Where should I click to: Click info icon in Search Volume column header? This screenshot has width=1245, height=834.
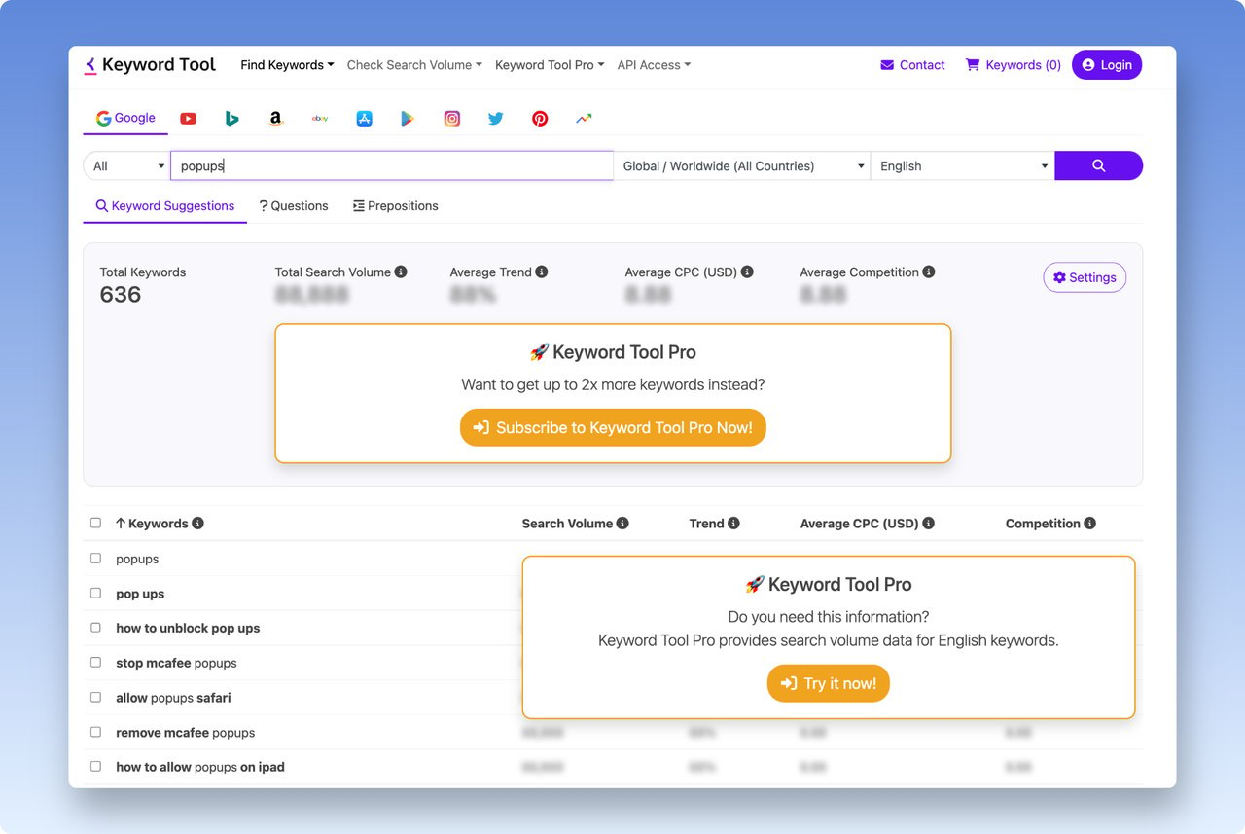pyautogui.click(x=622, y=524)
